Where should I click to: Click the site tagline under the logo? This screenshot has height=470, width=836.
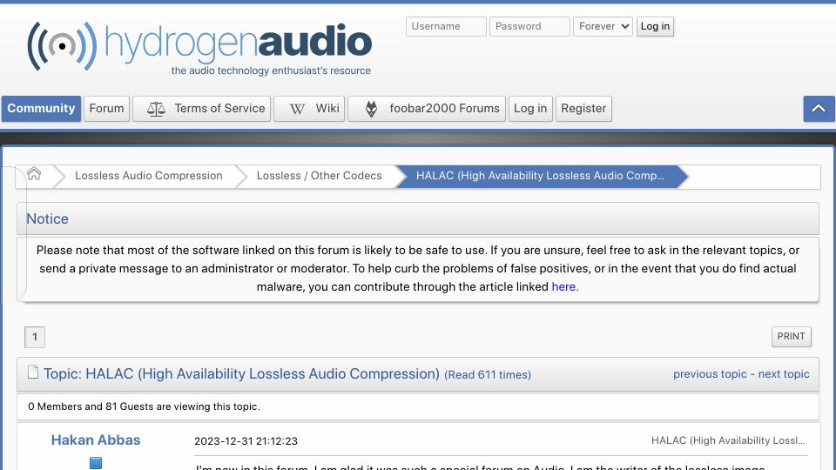tap(271, 70)
